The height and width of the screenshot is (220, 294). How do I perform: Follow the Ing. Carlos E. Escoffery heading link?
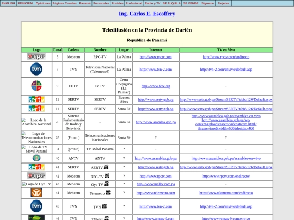[x=147, y=14]
